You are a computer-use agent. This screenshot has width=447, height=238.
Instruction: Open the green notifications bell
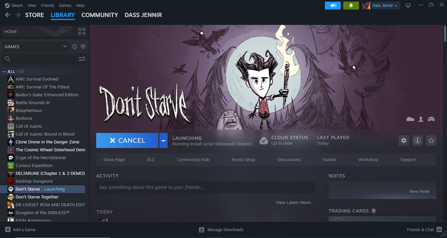pyautogui.click(x=351, y=6)
